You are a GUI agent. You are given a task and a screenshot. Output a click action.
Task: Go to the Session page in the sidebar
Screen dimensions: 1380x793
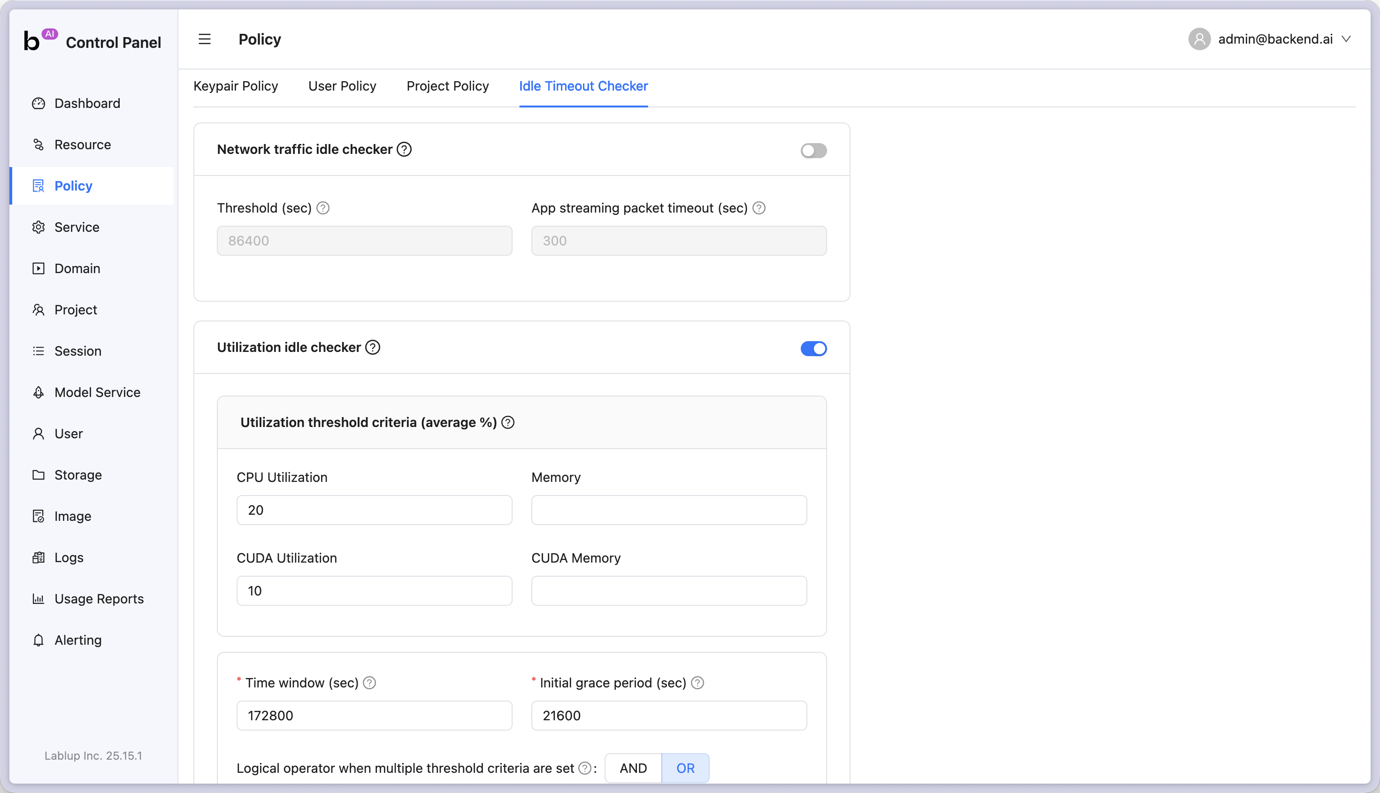pos(78,351)
